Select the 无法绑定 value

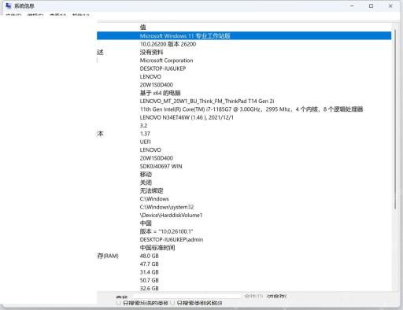151,190
